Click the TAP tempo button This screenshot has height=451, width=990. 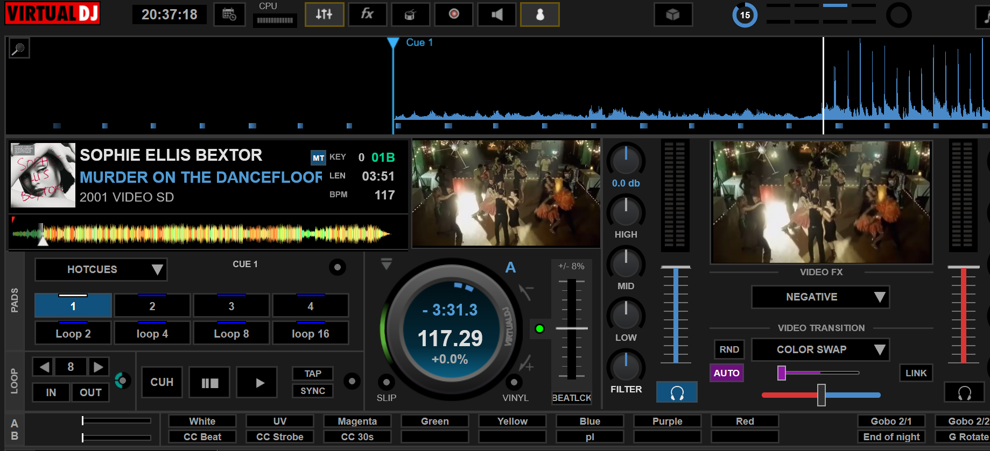click(x=313, y=374)
